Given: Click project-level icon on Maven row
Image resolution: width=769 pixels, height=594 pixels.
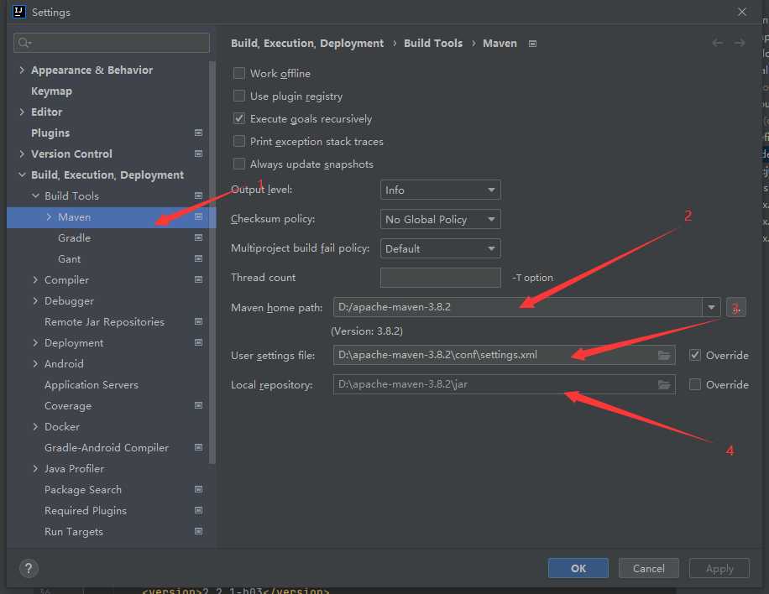Looking at the screenshot, I should 198,216.
